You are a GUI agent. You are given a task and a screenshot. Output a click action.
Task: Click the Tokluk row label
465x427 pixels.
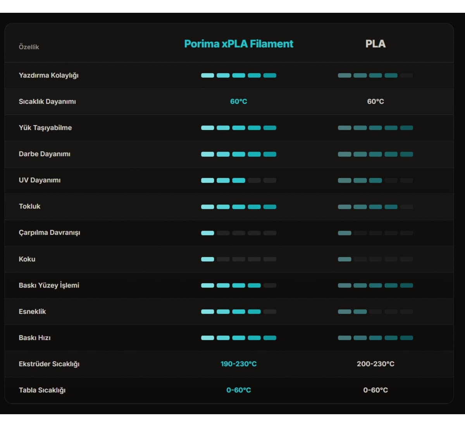tap(29, 207)
